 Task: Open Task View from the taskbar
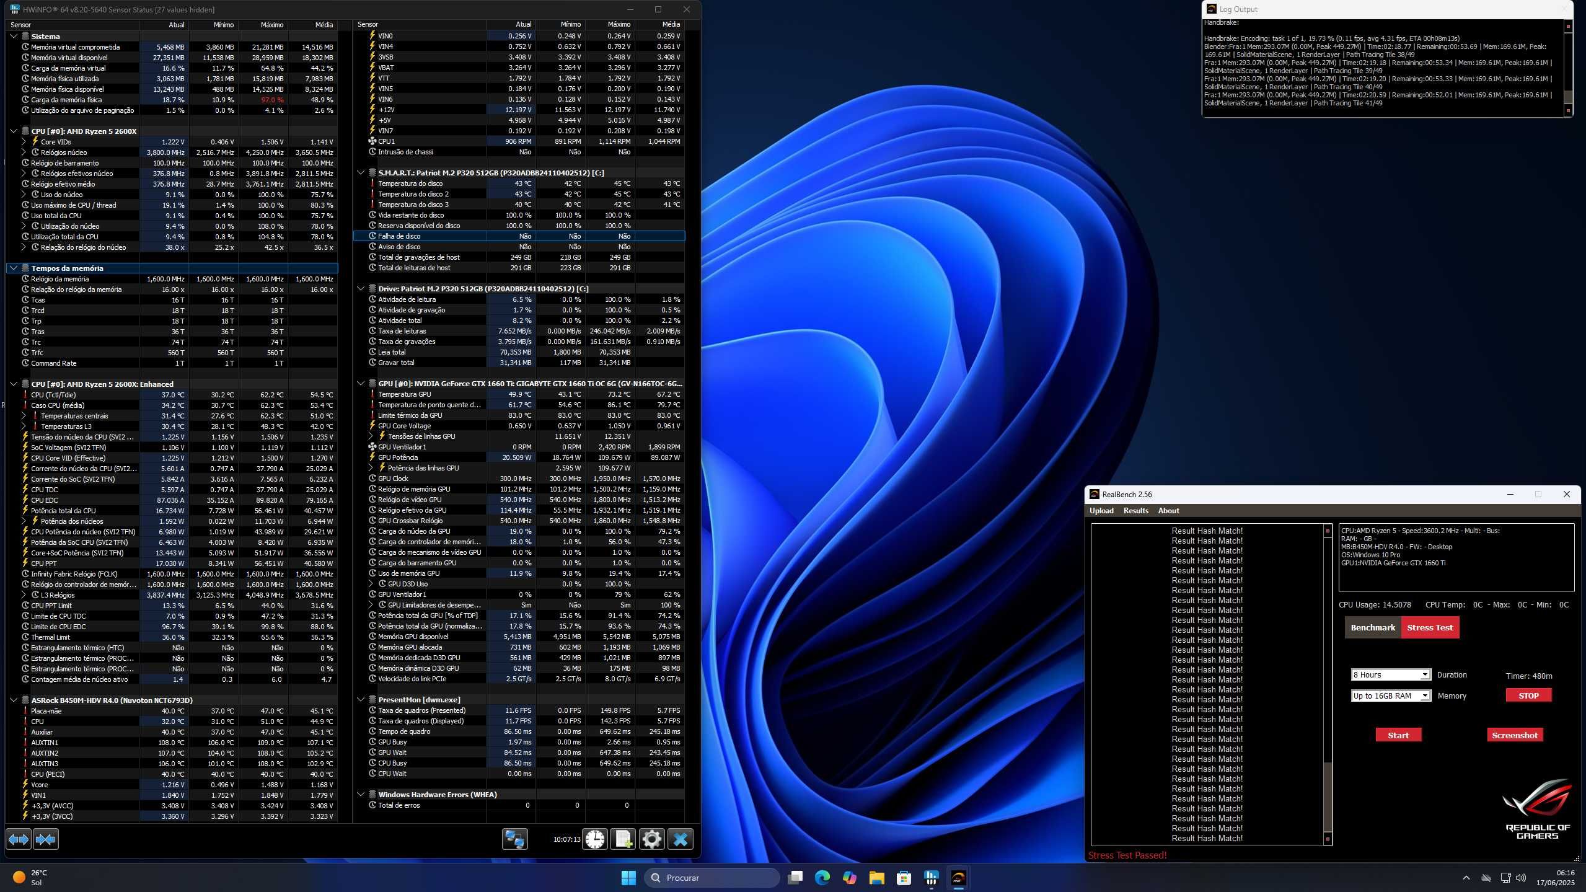tap(795, 878)
